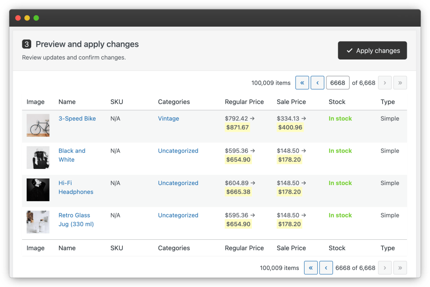Click Uncategorized link in Hi-Fi Headphones row
The image size is (430, 287).
tap(178, 183)
